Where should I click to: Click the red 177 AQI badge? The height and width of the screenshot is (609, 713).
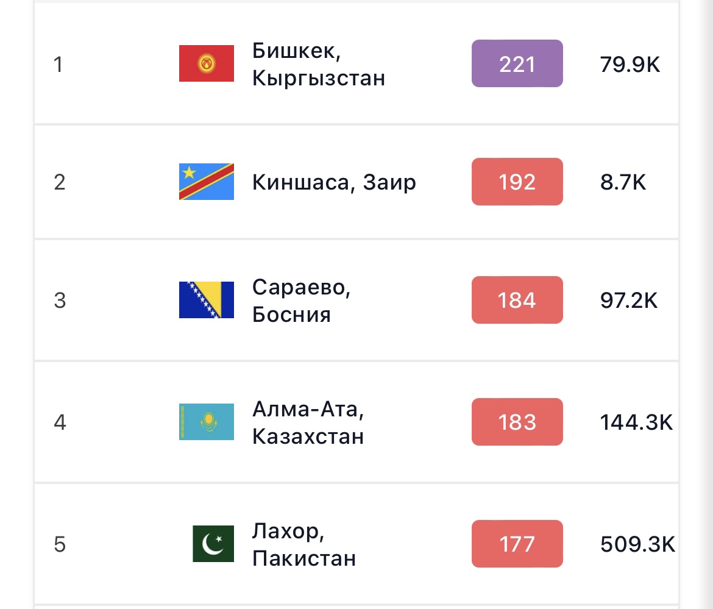click(517, 544)
